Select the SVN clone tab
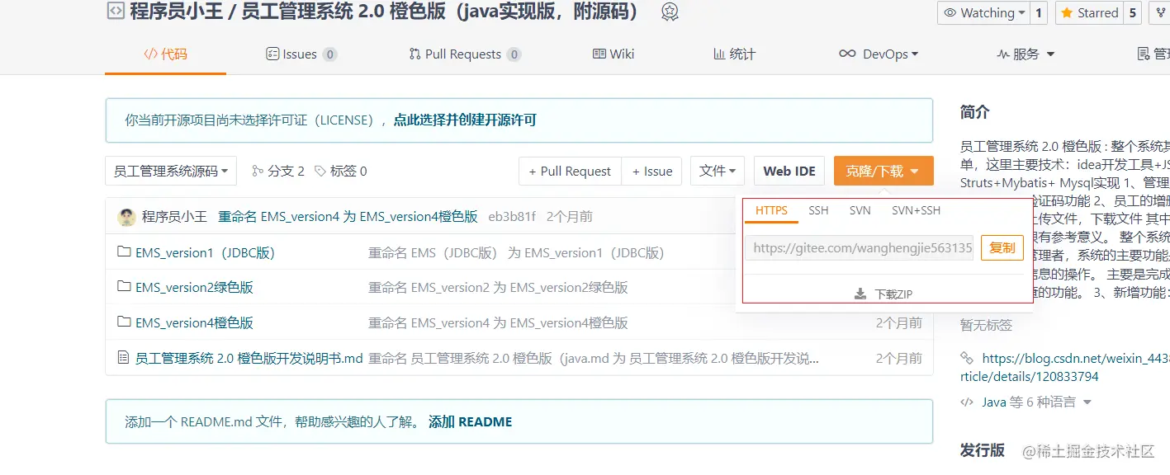Viewport: 1170px width, 475px height. point(860,210)
